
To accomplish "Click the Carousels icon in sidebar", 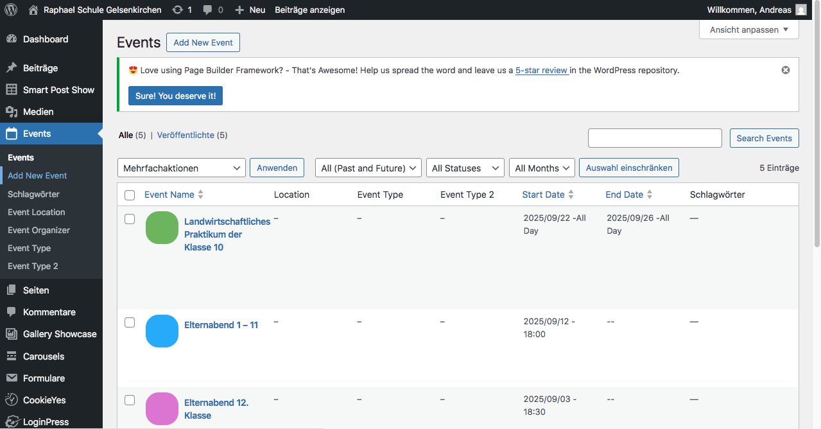I will click(x=12, y=356).
